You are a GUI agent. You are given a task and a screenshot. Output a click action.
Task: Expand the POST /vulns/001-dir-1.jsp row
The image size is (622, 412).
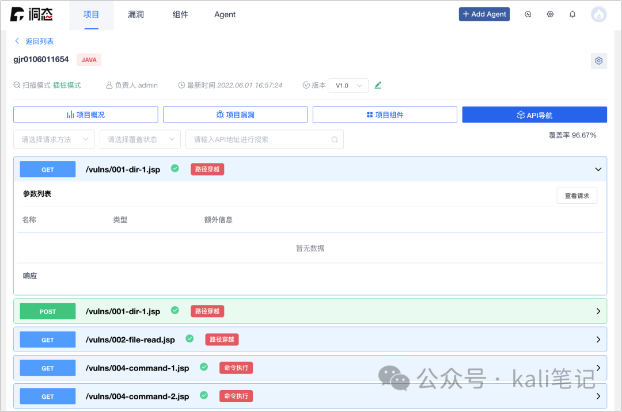click(598, 311)
